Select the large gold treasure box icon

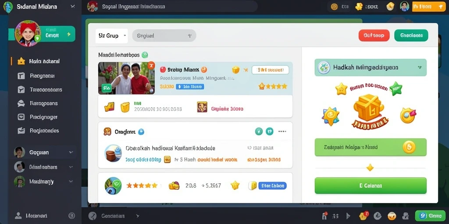coord(369,107)
